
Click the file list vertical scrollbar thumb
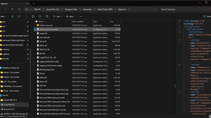pos(175,86)
